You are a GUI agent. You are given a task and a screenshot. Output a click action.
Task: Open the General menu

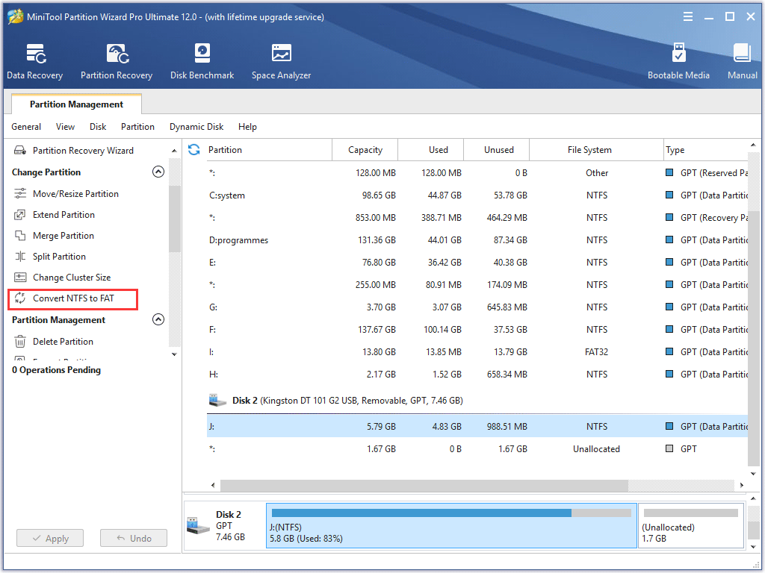pyautogui.click(x=26, y=127)
